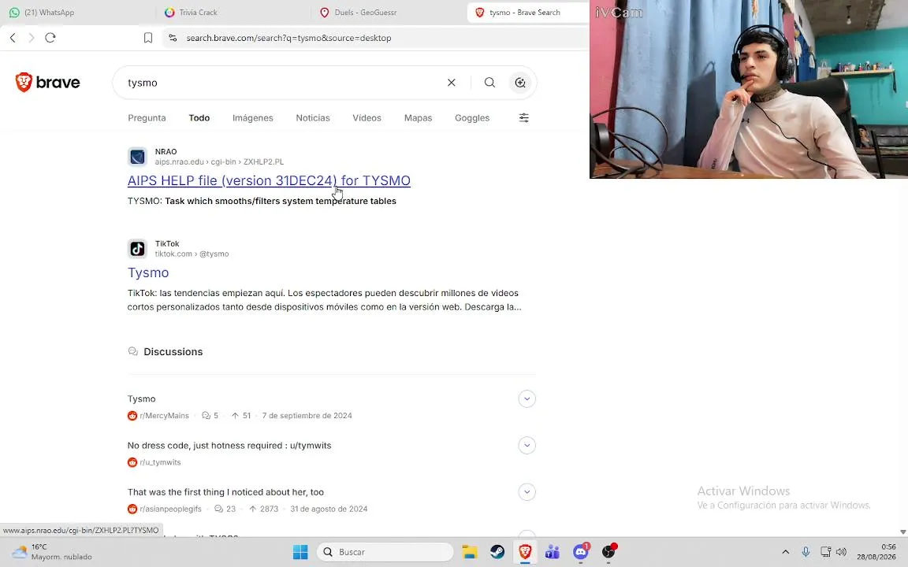
Task: Switch to Imágenes results
Action: click(252, 118)
